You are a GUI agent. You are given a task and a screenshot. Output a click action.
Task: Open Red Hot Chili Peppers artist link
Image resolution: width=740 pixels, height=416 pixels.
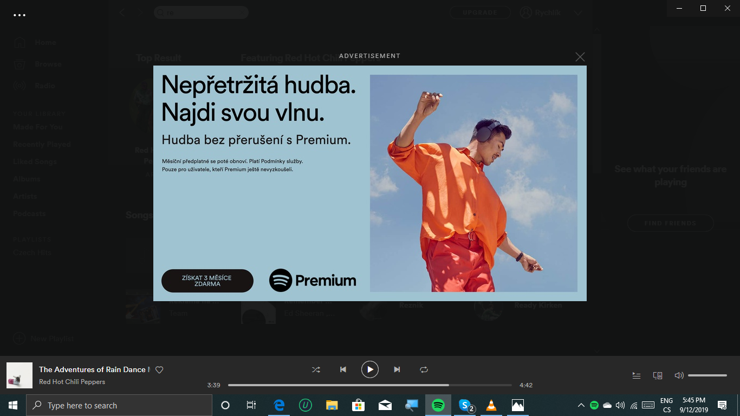click(x=72, y=382)
